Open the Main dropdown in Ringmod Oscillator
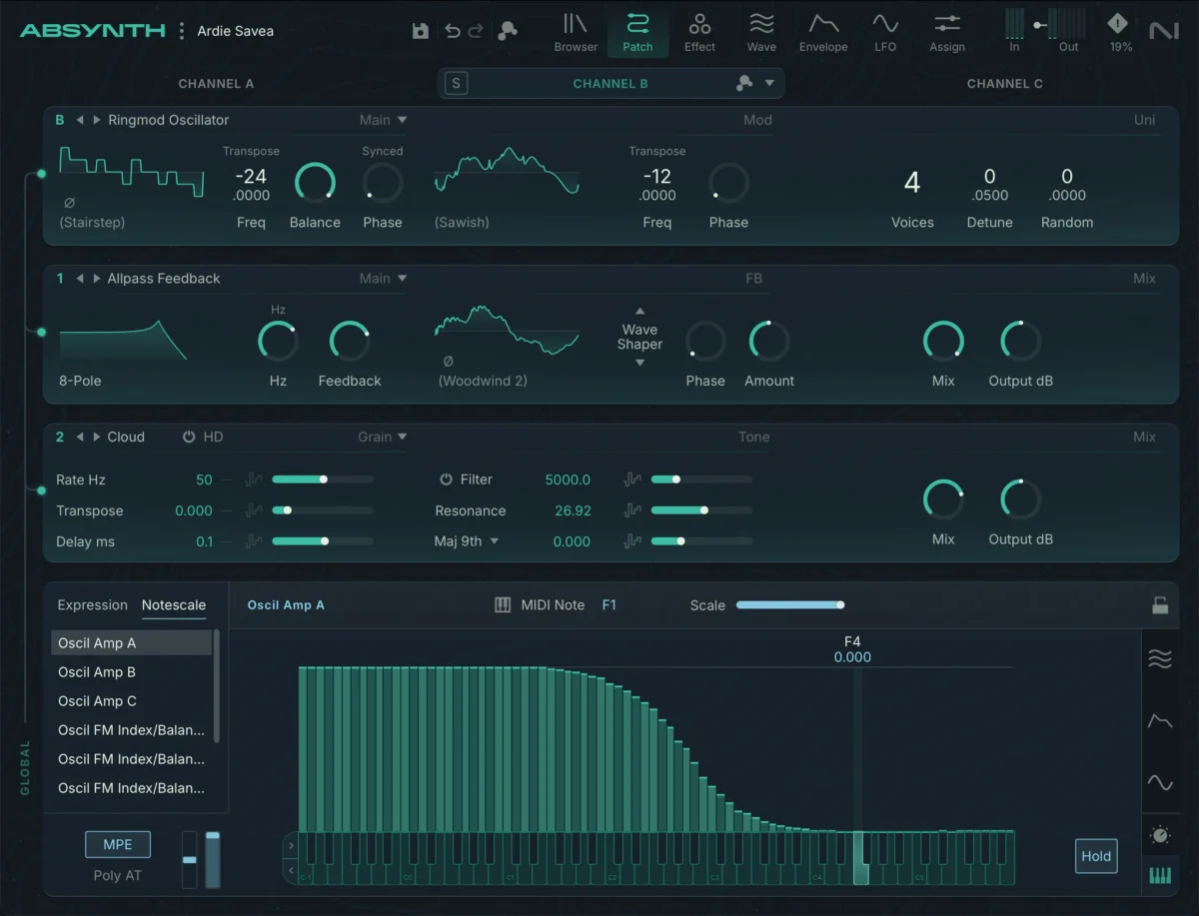 384,120
